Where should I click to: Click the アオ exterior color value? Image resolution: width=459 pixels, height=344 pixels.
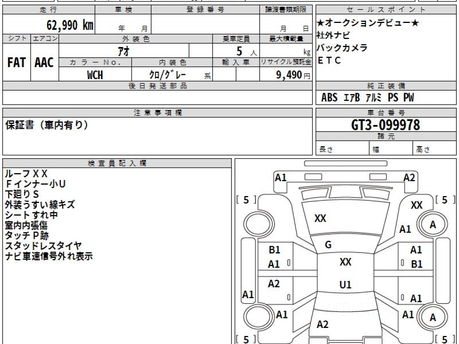[x=124, y=50]
